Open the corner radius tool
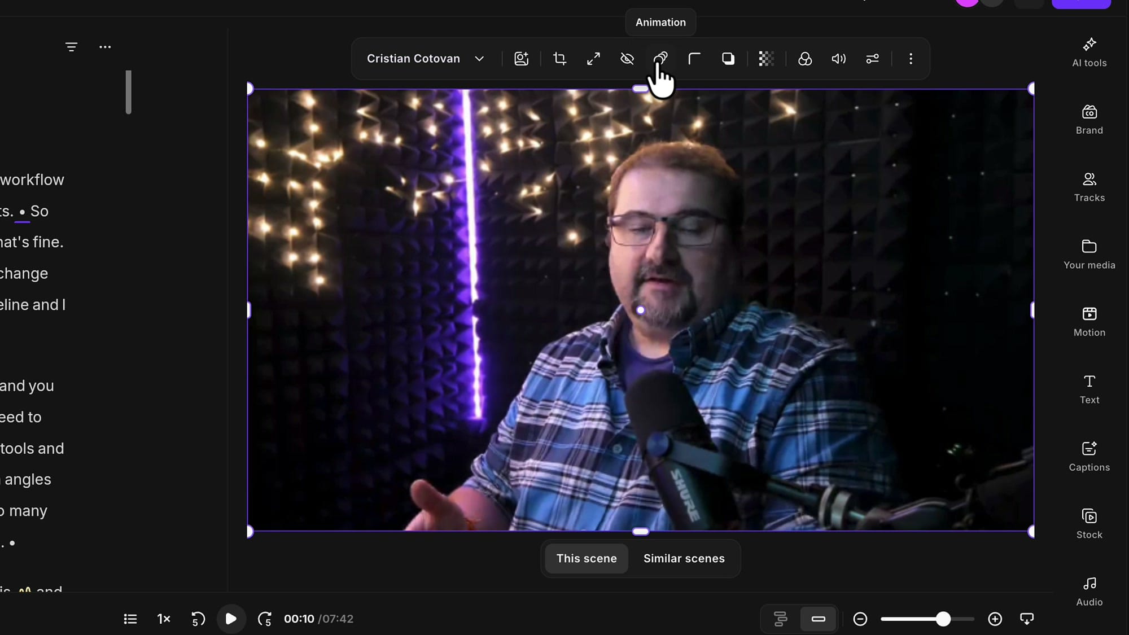This screenshot has width=1129, height=635. point(694,59)
